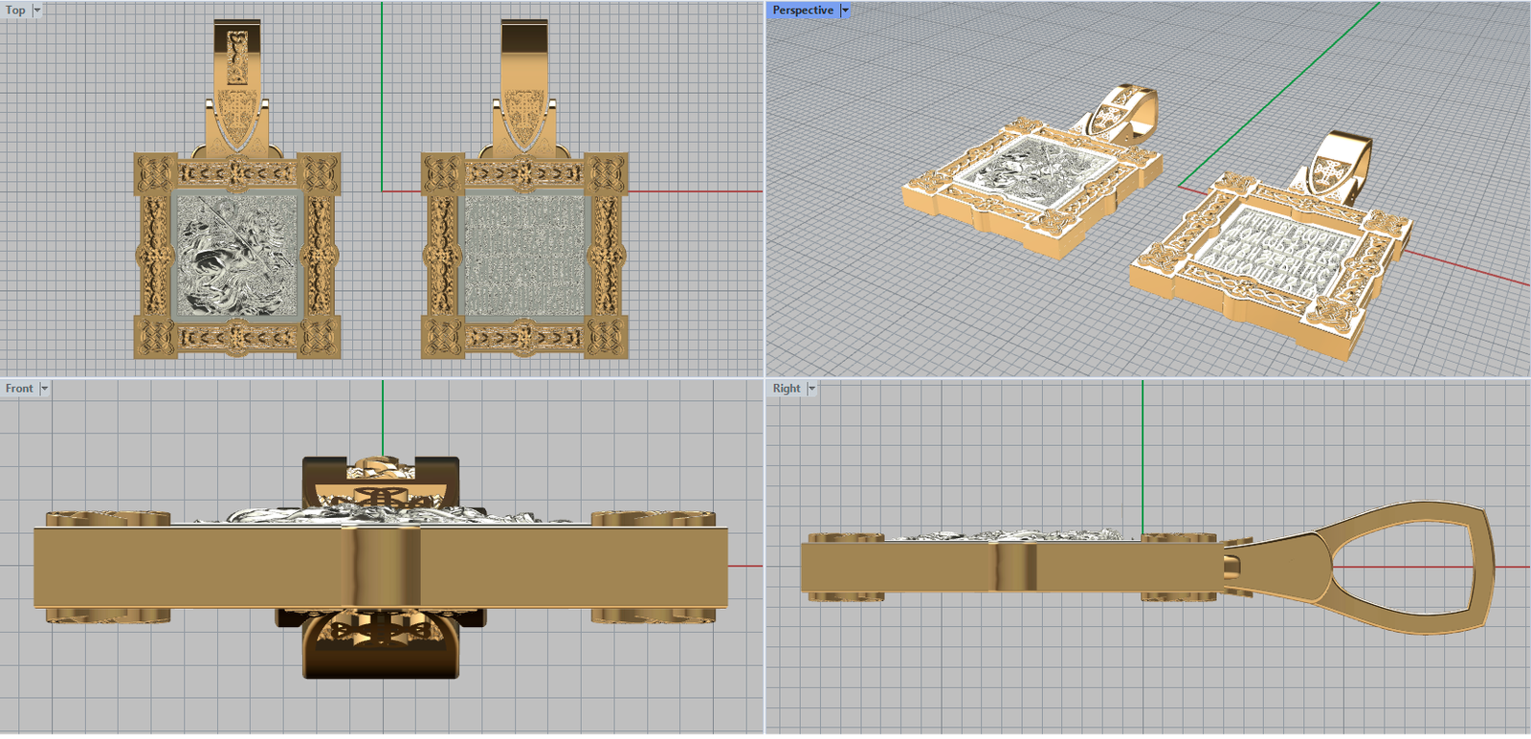Click the Front viewport title label
The width and height of the screenshot is (1531, 739).
19,389
